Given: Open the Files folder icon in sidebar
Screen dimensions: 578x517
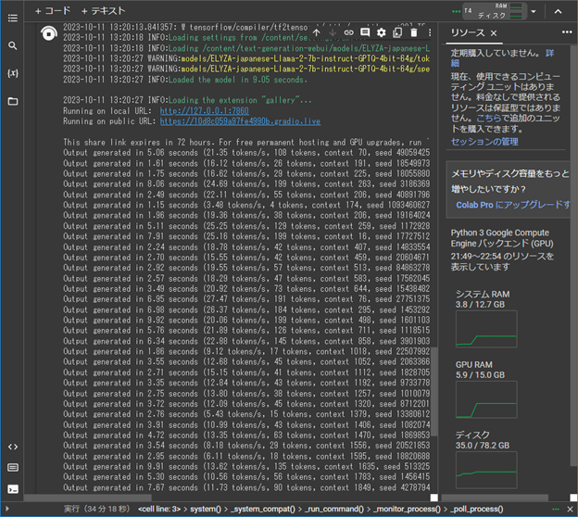Looking at the screenshot, I should point(12,100).
